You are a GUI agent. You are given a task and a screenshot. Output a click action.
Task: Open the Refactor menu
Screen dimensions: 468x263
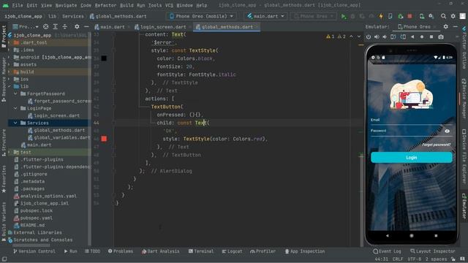click(105, 5)
